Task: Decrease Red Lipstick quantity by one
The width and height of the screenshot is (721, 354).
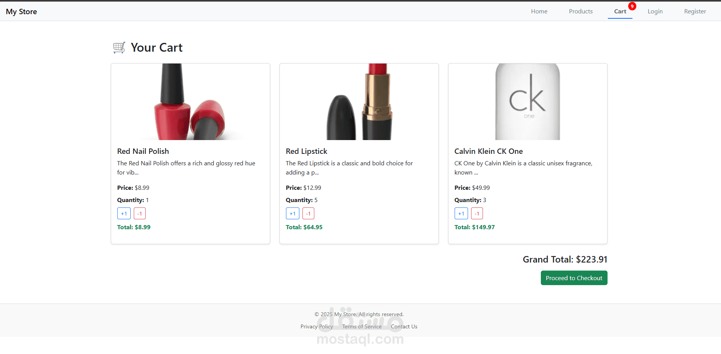Action: (308, 214)
